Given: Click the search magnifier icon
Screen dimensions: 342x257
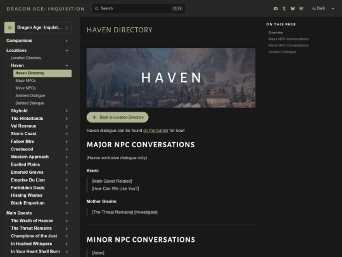Looking at the screenshot, I should point(96,8).
